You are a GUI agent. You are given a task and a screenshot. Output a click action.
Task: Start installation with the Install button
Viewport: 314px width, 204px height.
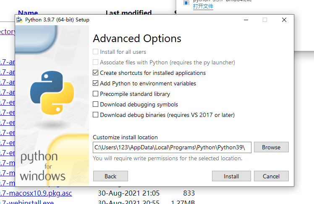coord(231,176)
